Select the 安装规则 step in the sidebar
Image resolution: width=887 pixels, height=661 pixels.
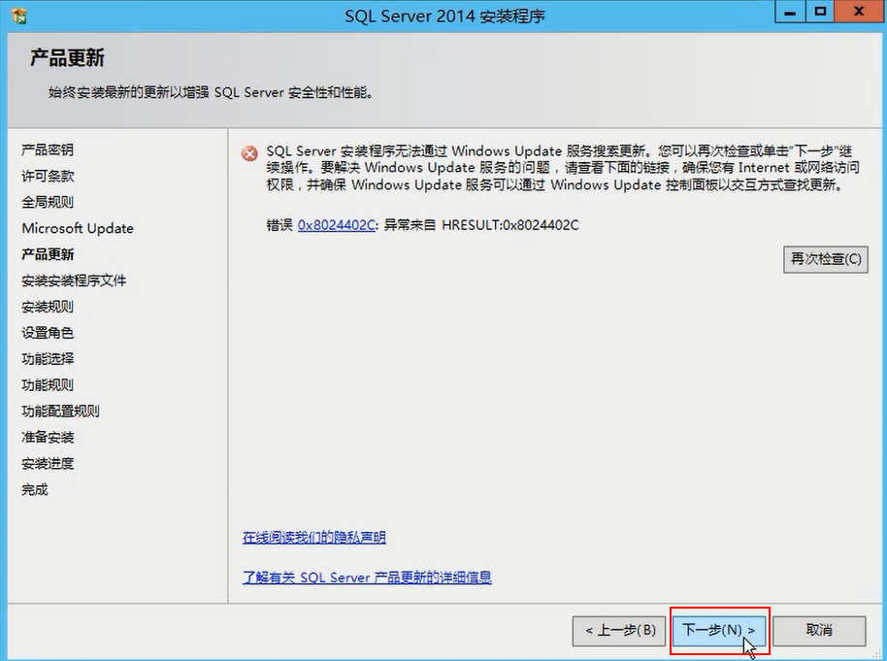tap(48, 307)
